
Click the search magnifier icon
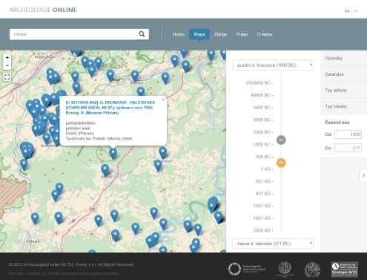click(x=142, y=34)
